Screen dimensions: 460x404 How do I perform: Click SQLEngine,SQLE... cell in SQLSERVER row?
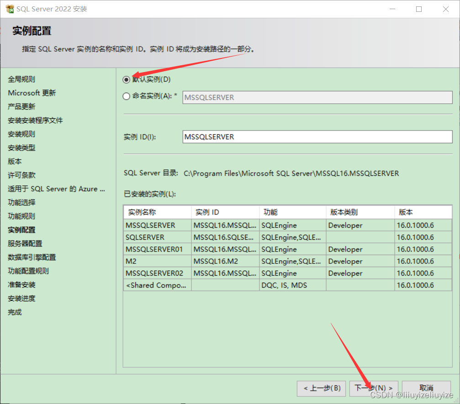click(x=293, y=237)
